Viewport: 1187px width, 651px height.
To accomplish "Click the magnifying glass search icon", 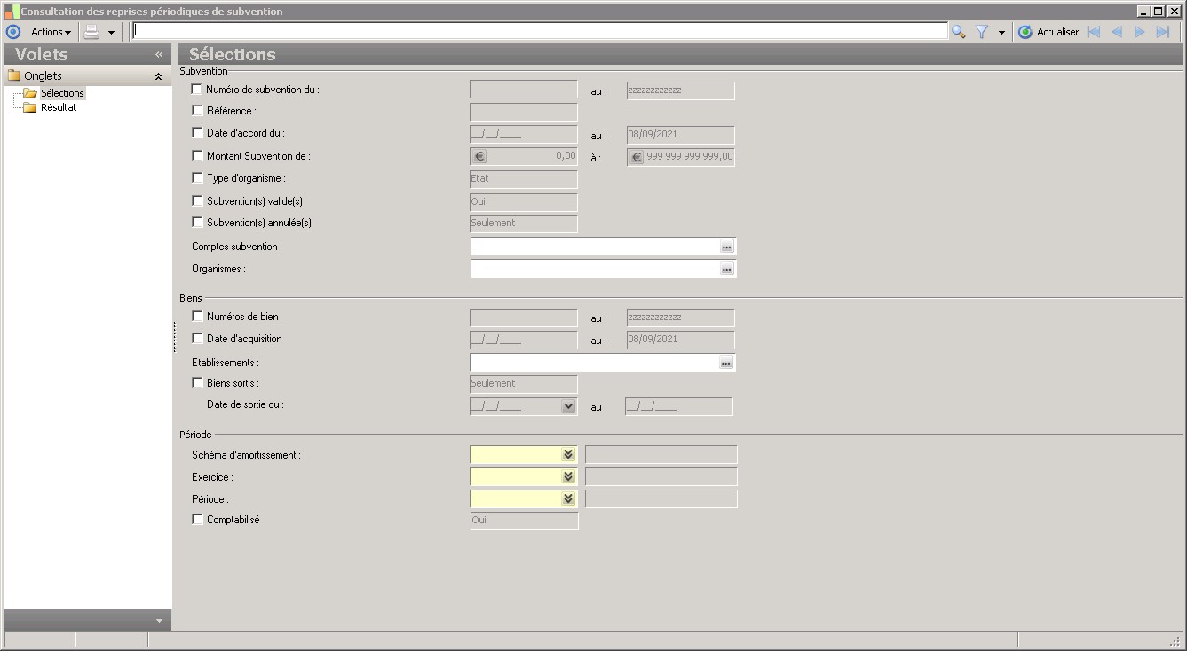I will (x=959, y=32).
